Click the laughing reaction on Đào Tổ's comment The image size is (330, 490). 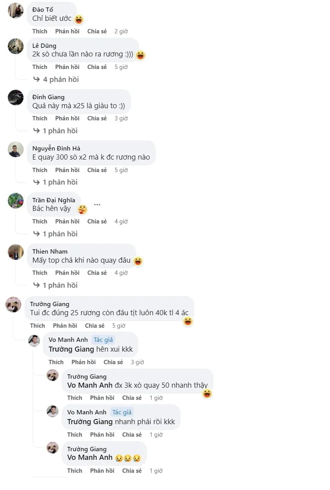click(79, 19)
